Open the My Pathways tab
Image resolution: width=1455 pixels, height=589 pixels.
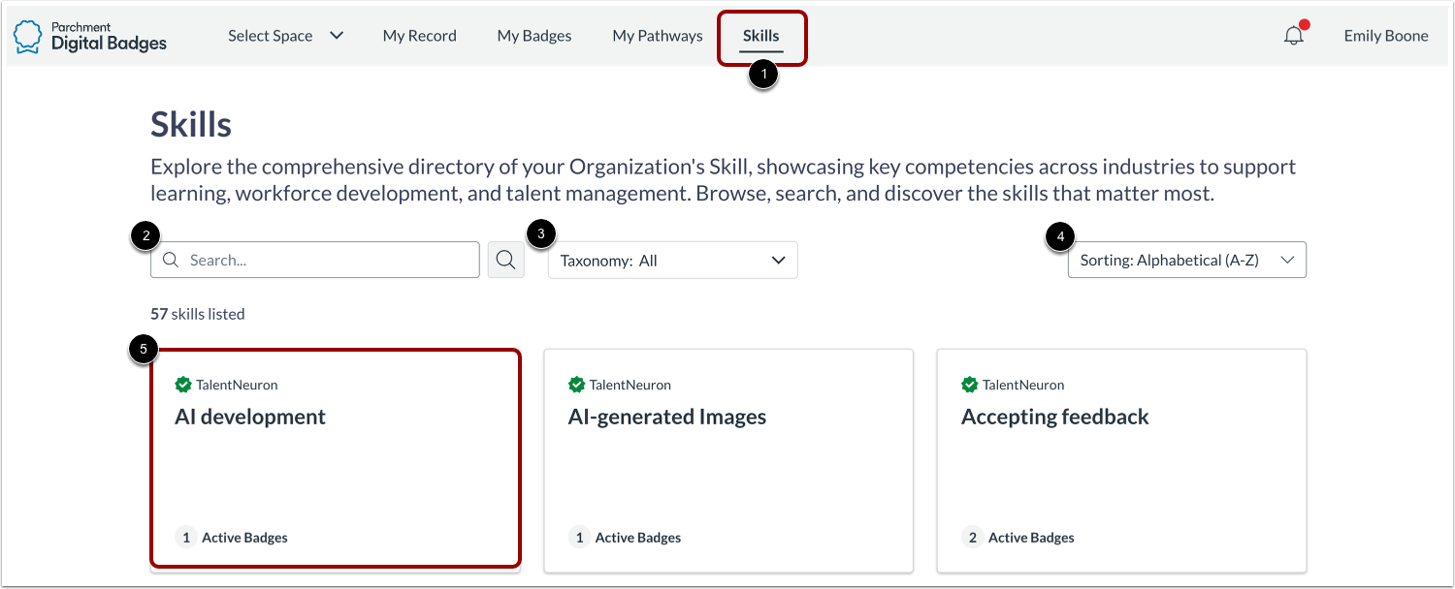(x=658, y=36)
